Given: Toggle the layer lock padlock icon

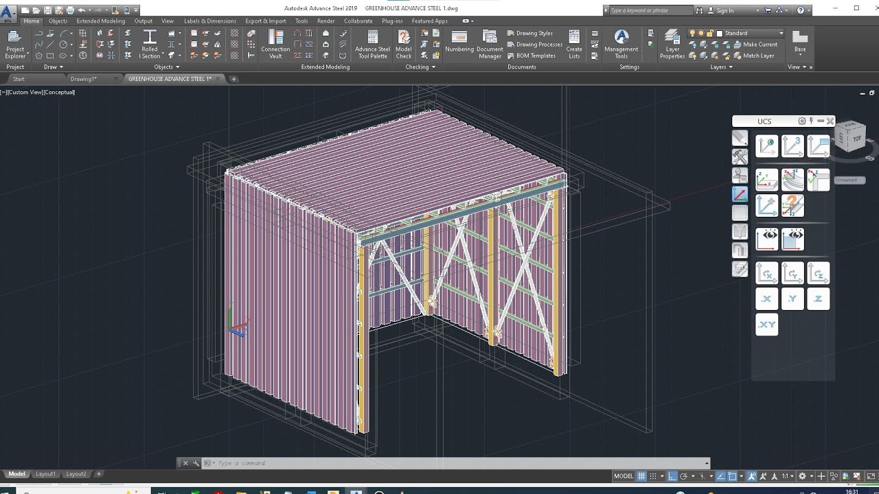Looking at the screenshot, I should click(711, 33).
